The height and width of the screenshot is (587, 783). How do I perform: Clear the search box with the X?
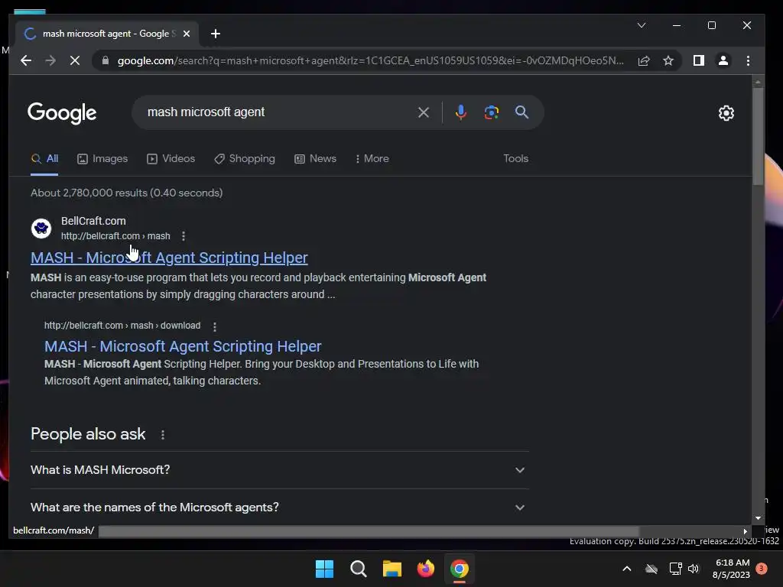click(x=424, y=112)
